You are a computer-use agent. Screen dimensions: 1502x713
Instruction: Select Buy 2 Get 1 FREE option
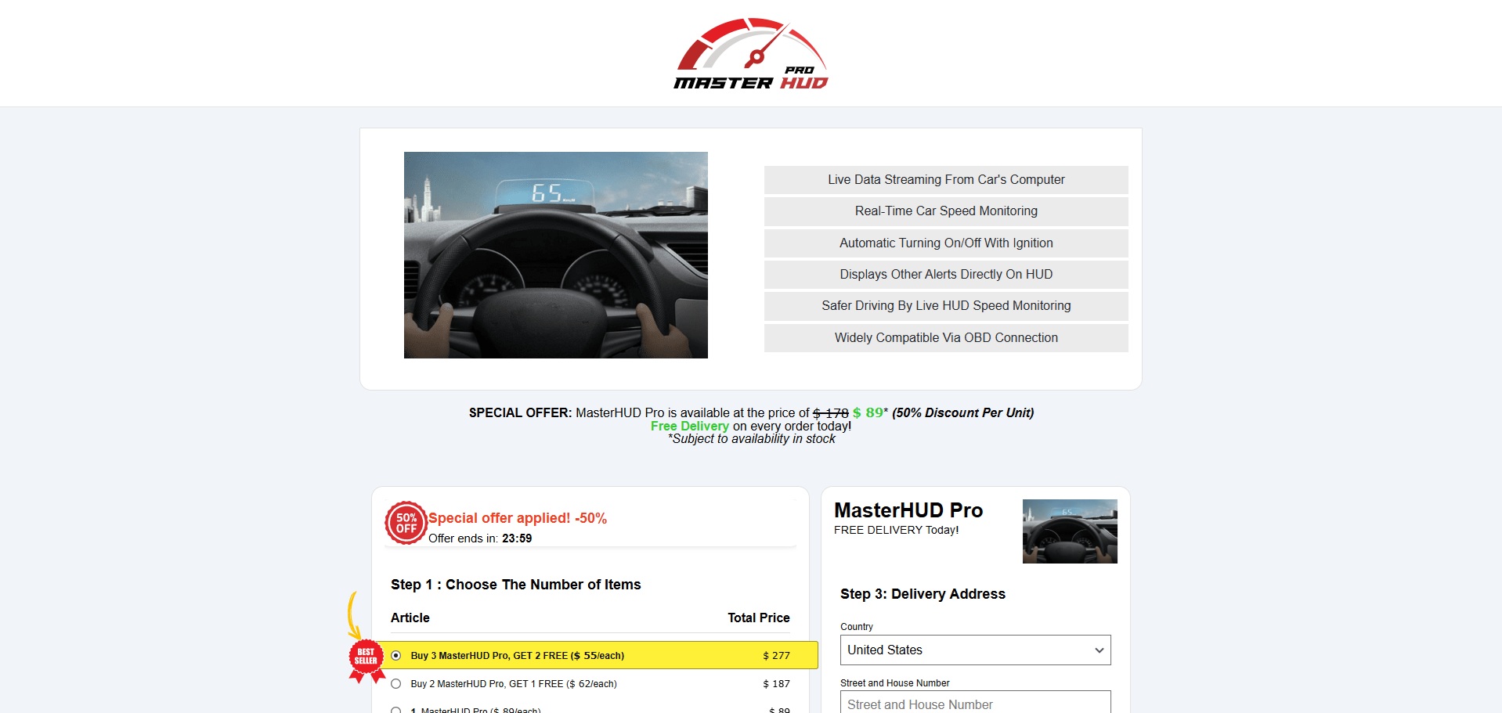(396, 684)
